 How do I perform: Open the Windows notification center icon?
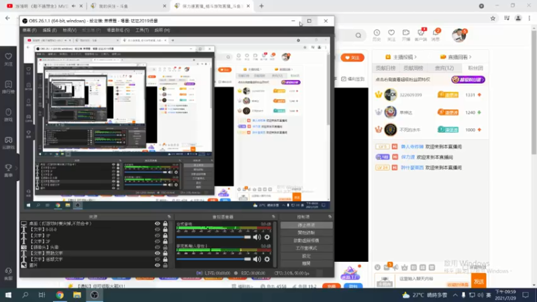[x=526, y=295]
